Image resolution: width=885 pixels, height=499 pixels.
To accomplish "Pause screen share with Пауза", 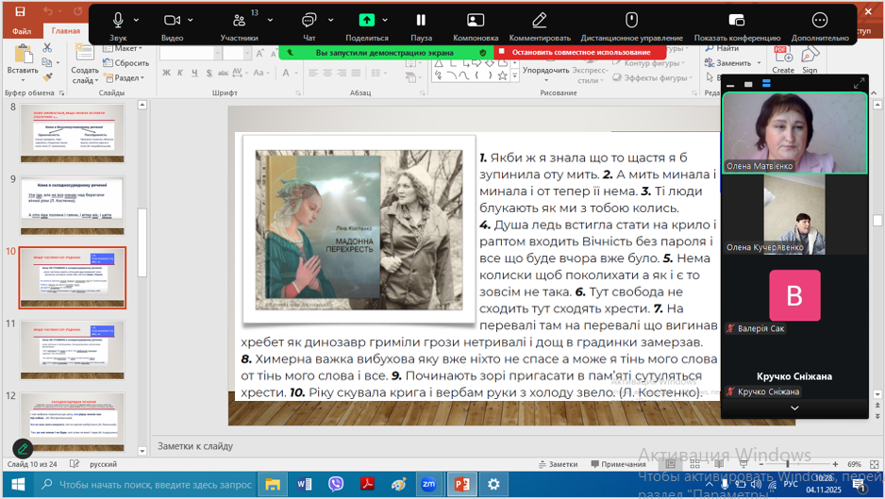I will point(421,21).
